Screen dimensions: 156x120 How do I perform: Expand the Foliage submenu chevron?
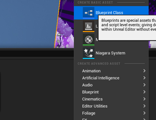click(144, 113)
